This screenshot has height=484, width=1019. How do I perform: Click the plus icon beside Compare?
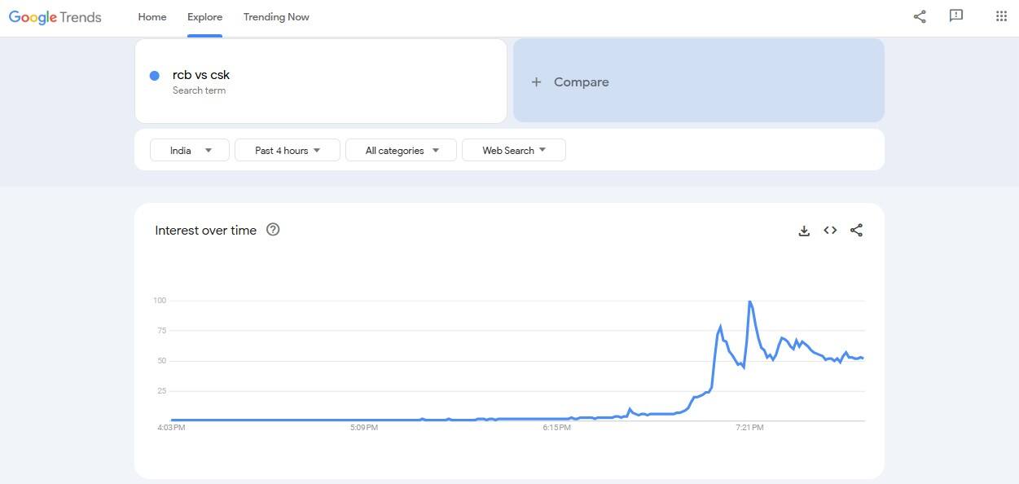pyautogui.click(x=536, y=82)
